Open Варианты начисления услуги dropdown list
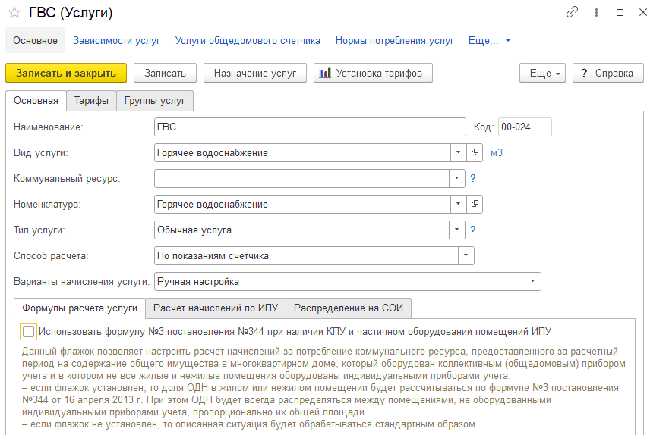 click(532, 281)
